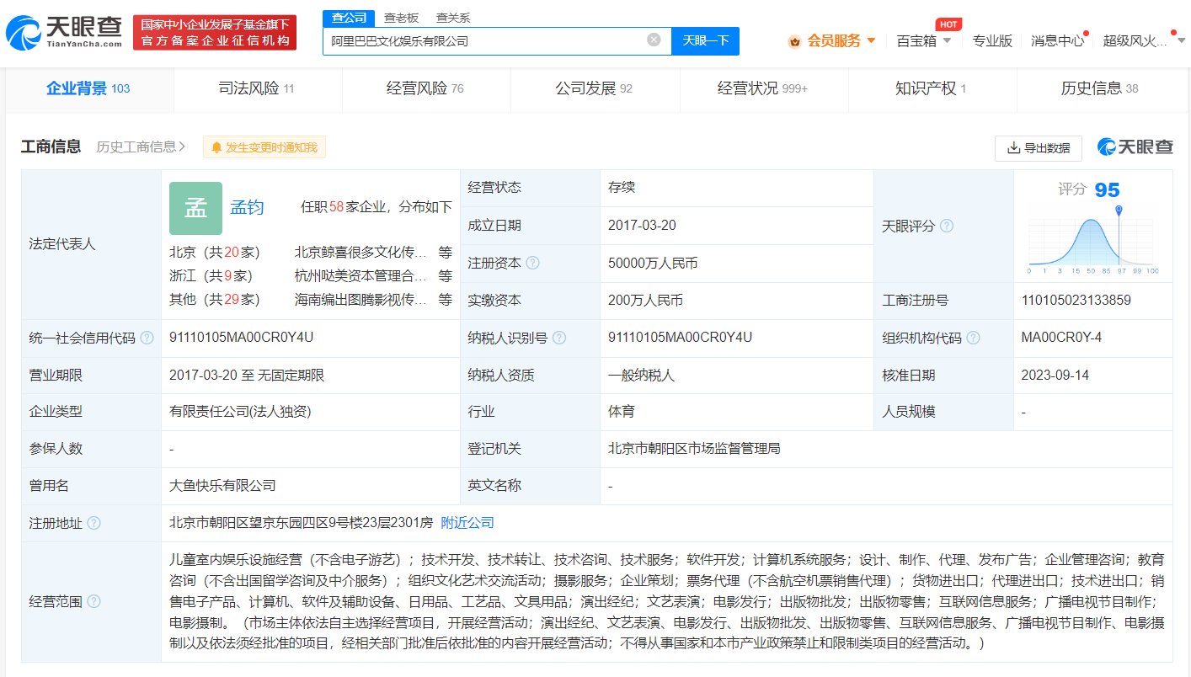Click the 北京（共20家） entry
Viewport: 1191px width, 677px height.
pos(215,253)
